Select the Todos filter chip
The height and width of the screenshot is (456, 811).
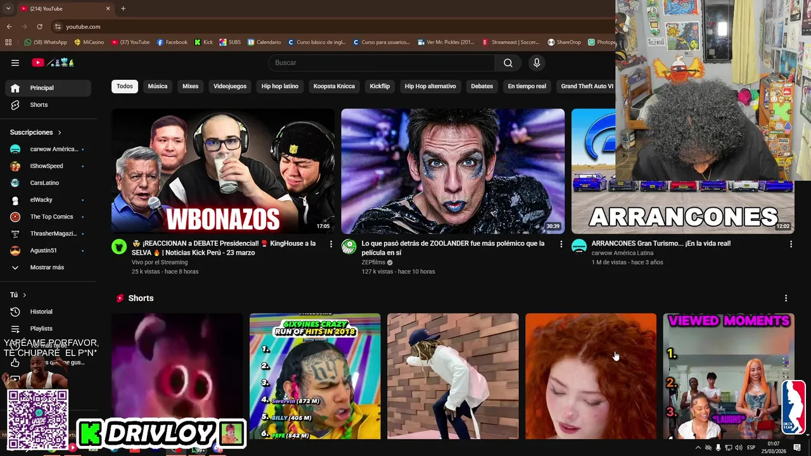(x=125, y=86)
